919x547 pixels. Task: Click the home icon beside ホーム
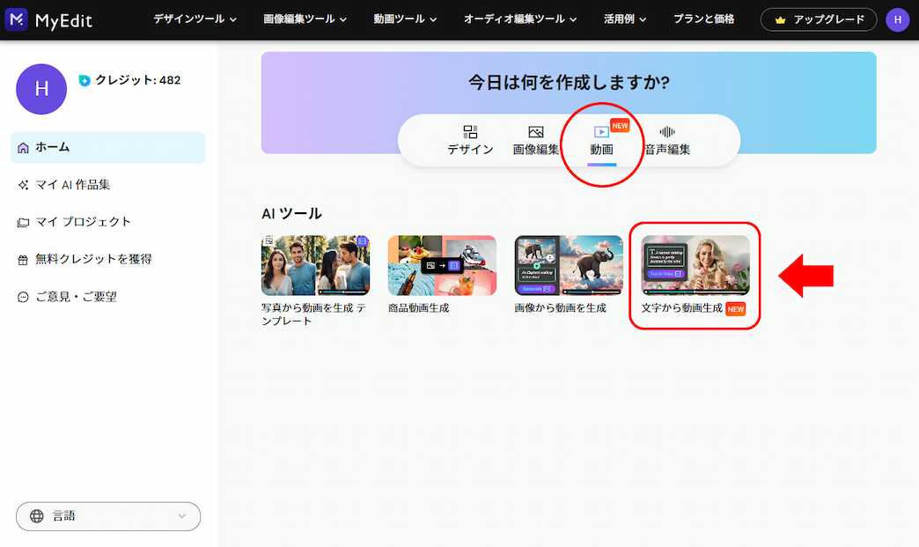pos(23,148)
